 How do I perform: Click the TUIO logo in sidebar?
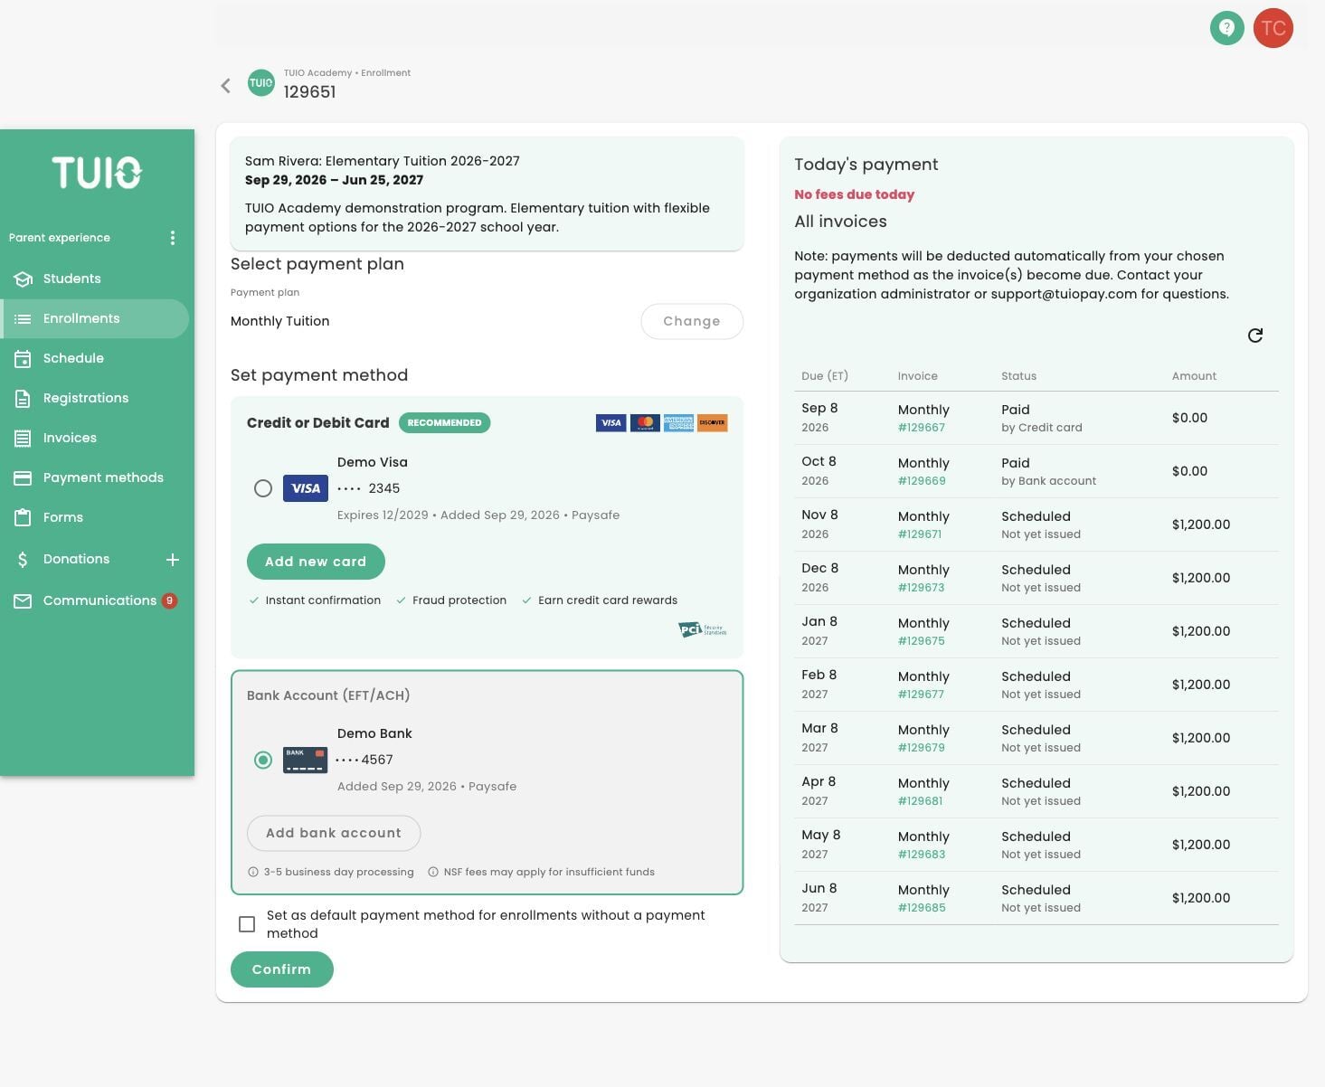(x=97, y=173)
